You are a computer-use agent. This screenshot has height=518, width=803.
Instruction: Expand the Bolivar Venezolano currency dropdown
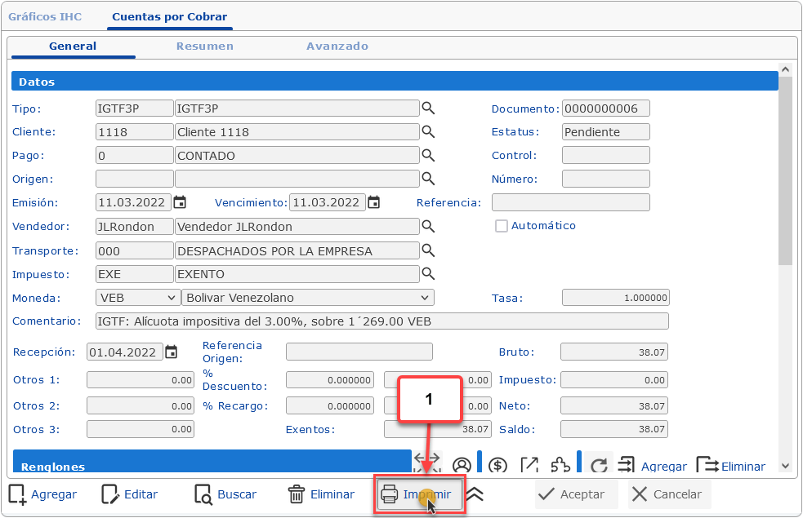click(307, 298)
